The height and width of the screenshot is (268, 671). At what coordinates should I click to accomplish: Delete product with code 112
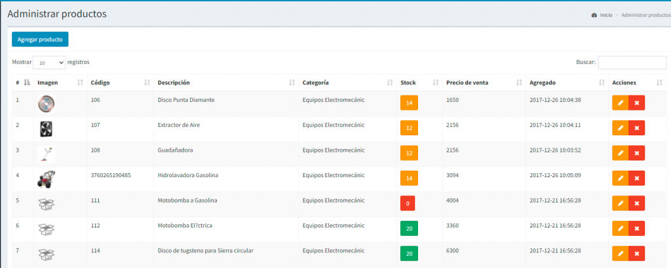click(x=636, y=229)
